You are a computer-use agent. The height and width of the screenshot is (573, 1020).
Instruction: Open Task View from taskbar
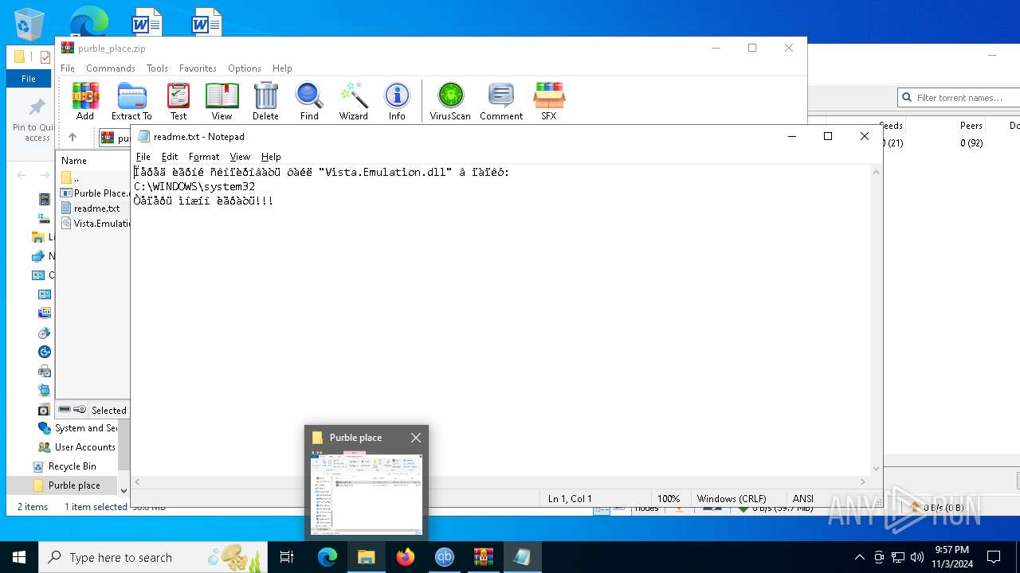287,557
